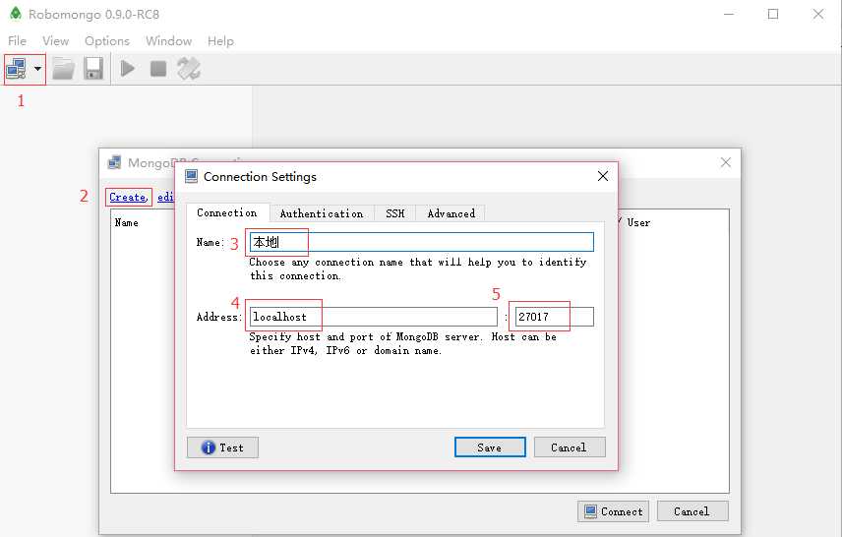Click the Create link in MongoDB Connections
This screenshot has width=842, height=537.
click(127, 197)
